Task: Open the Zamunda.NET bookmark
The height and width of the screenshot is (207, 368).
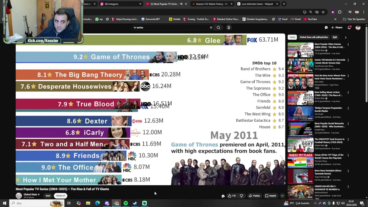Action: [151, 19]
